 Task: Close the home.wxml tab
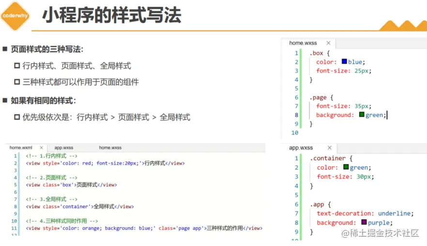pyautogui.click(x=42, y=147)
